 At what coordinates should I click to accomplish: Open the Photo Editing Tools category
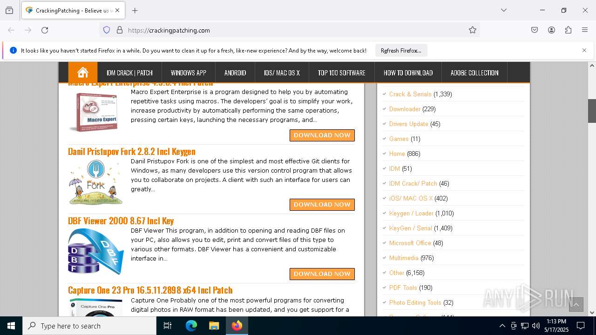415,302
